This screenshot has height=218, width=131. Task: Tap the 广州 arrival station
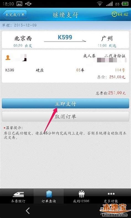107,38
